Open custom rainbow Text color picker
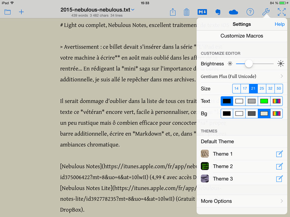Screen dimensions: 290x217 tap(276, 101)
